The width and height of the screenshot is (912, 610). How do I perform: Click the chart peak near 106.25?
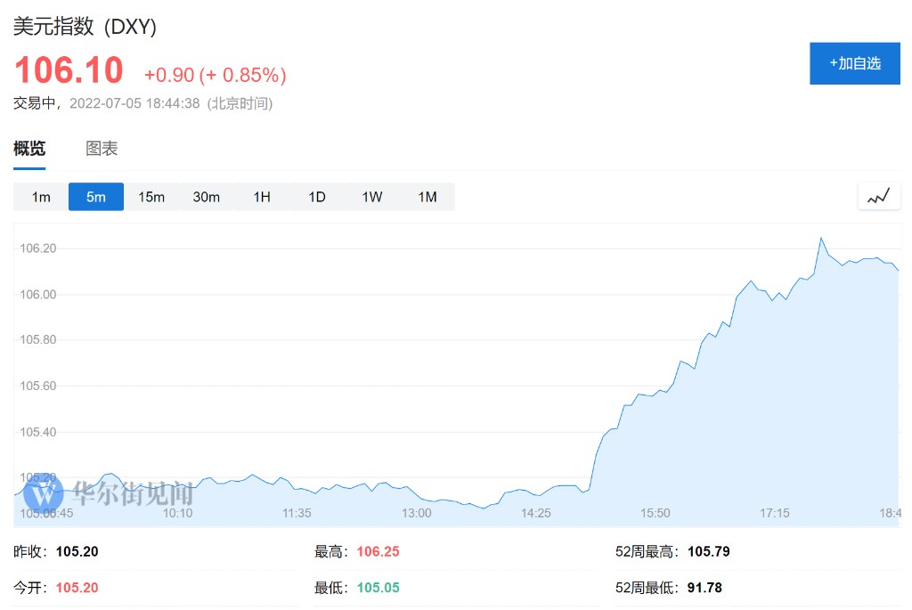(x=820, y=238)
